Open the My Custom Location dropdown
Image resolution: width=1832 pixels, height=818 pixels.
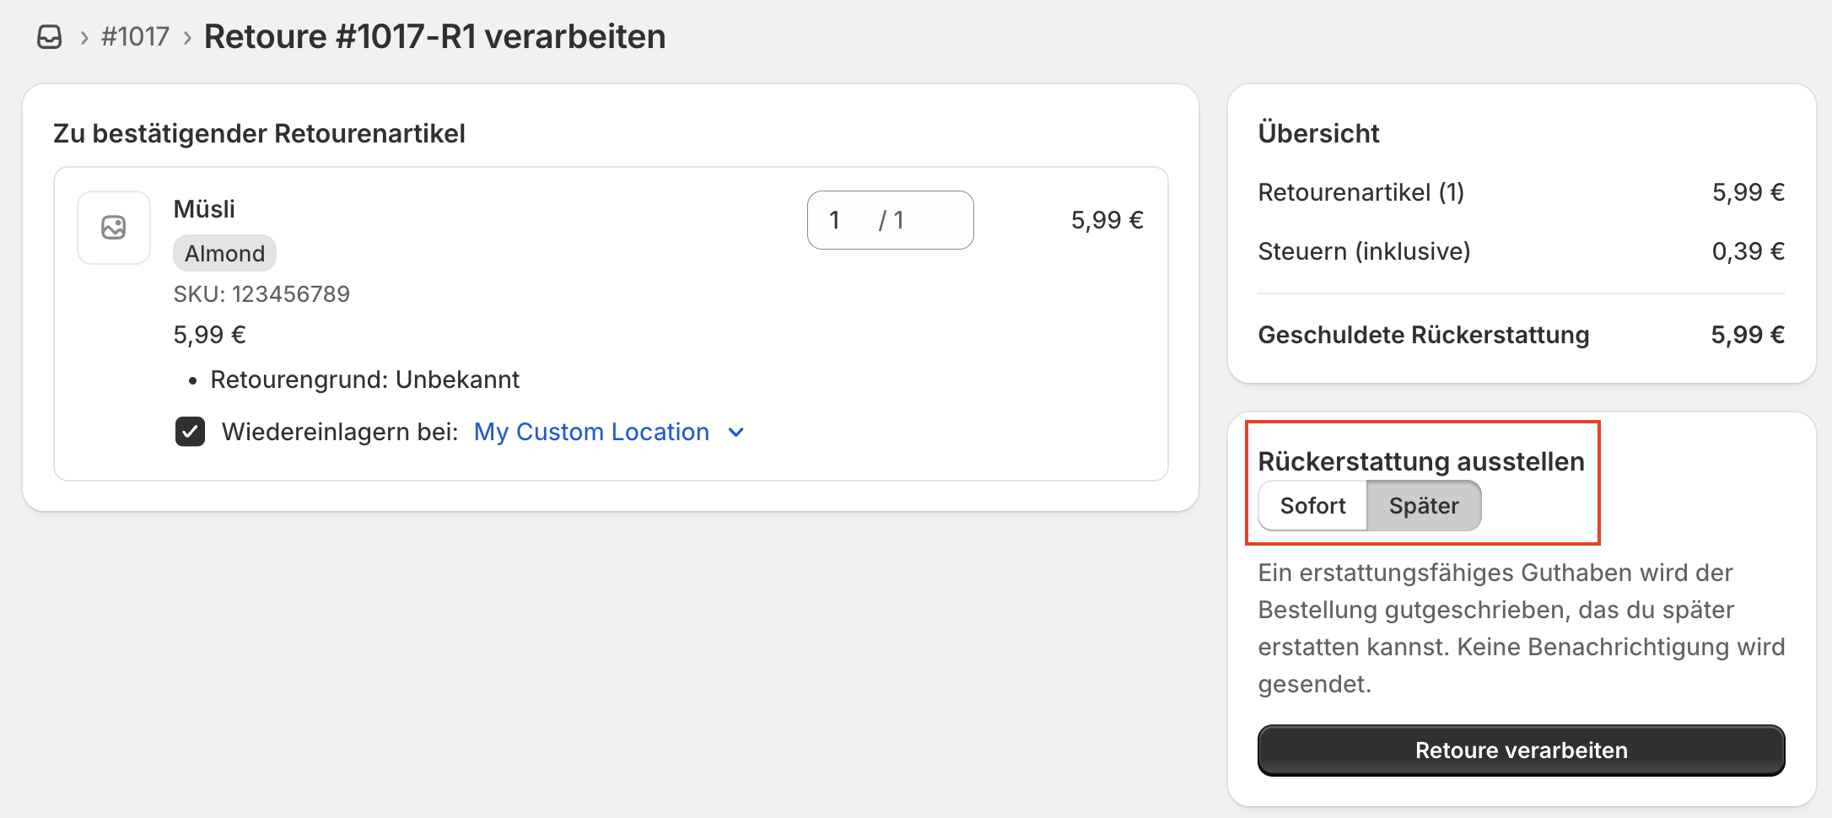point(592,432)
